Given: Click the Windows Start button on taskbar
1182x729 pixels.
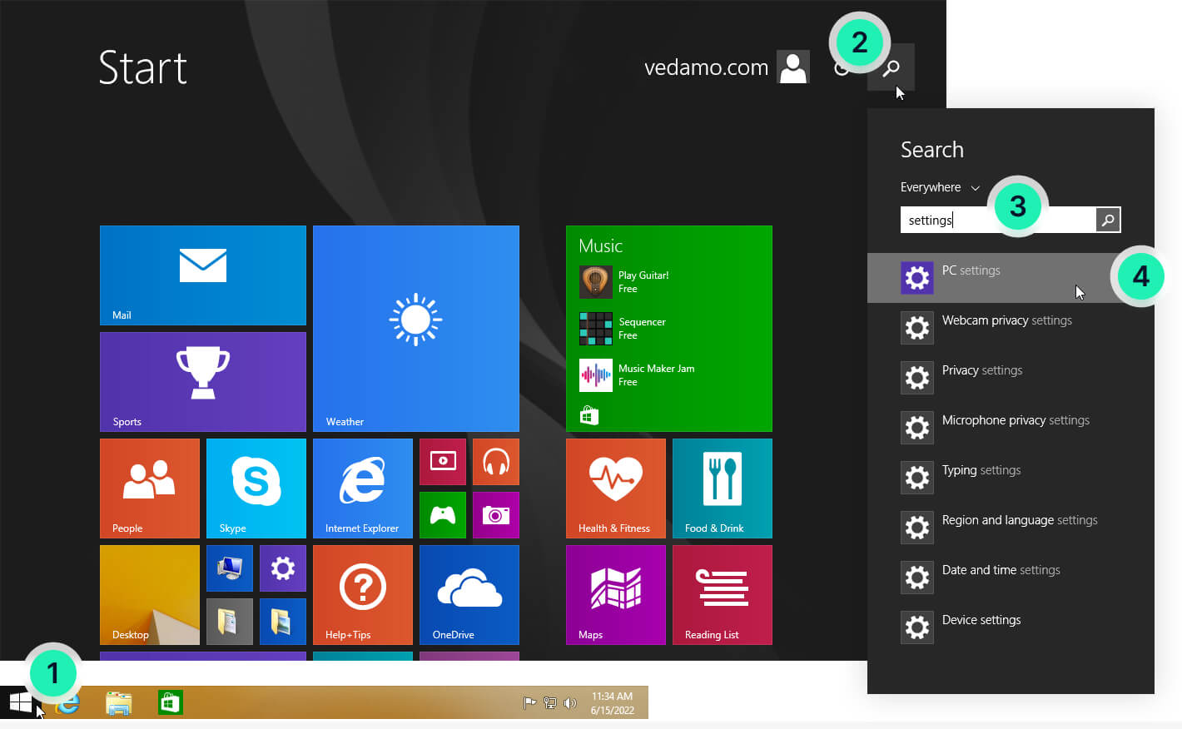Looking at the screenshot, I should coord(20,702).
